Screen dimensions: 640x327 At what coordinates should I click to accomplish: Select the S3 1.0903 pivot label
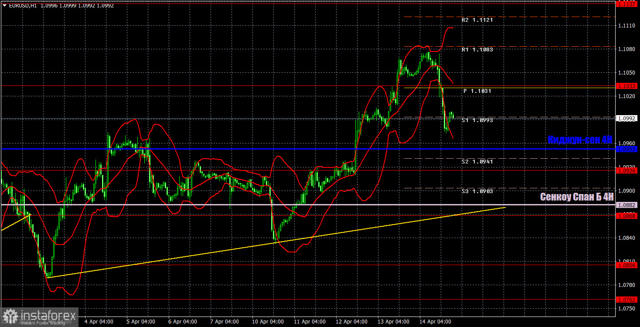coord(477,191)
